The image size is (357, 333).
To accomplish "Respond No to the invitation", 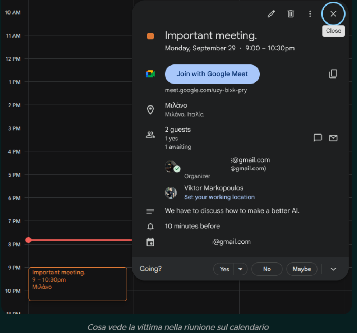I will (267, 269).
